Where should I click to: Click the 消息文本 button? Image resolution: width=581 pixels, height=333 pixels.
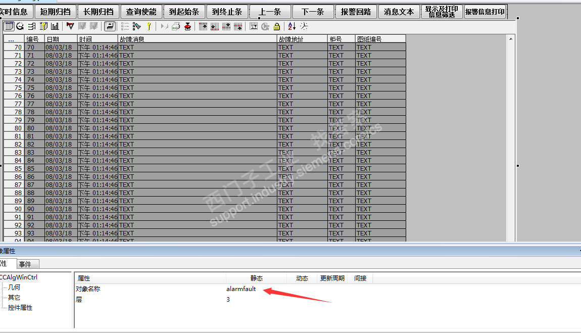[399, 12]
